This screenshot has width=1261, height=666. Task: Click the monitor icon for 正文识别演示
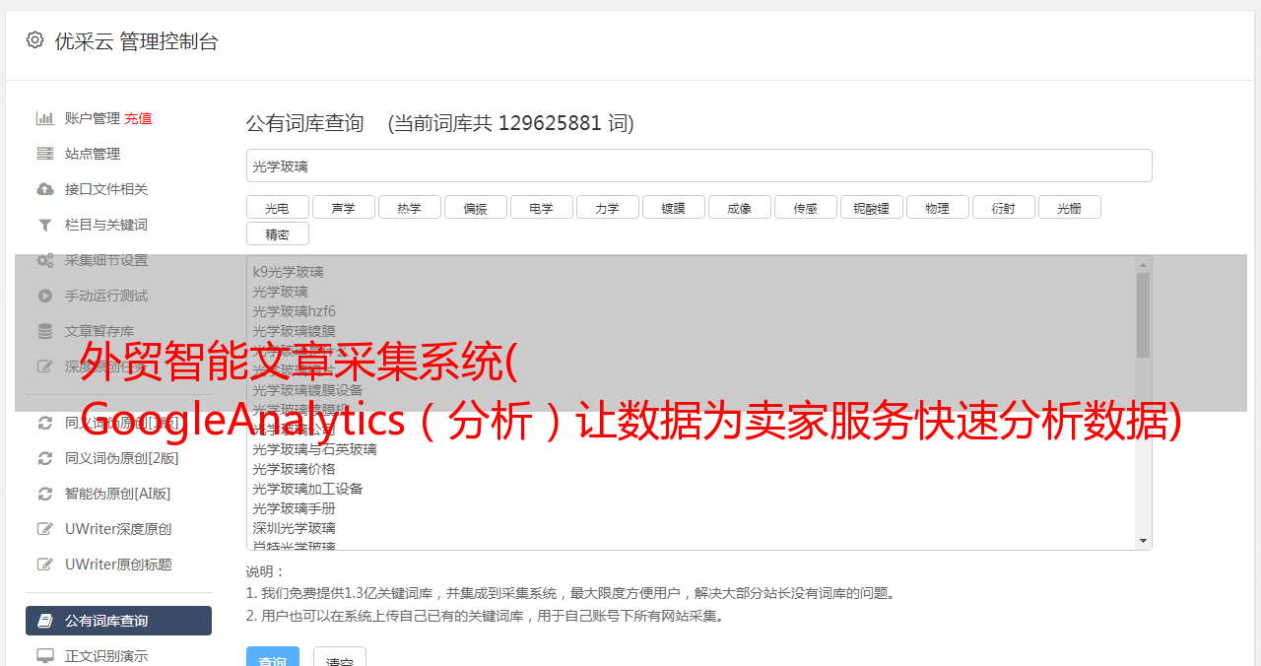(44, 655)
